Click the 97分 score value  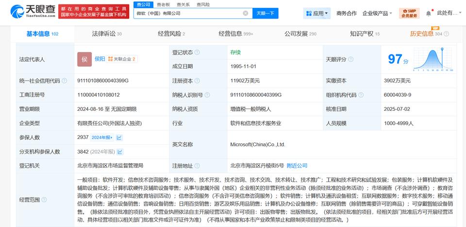398,59
